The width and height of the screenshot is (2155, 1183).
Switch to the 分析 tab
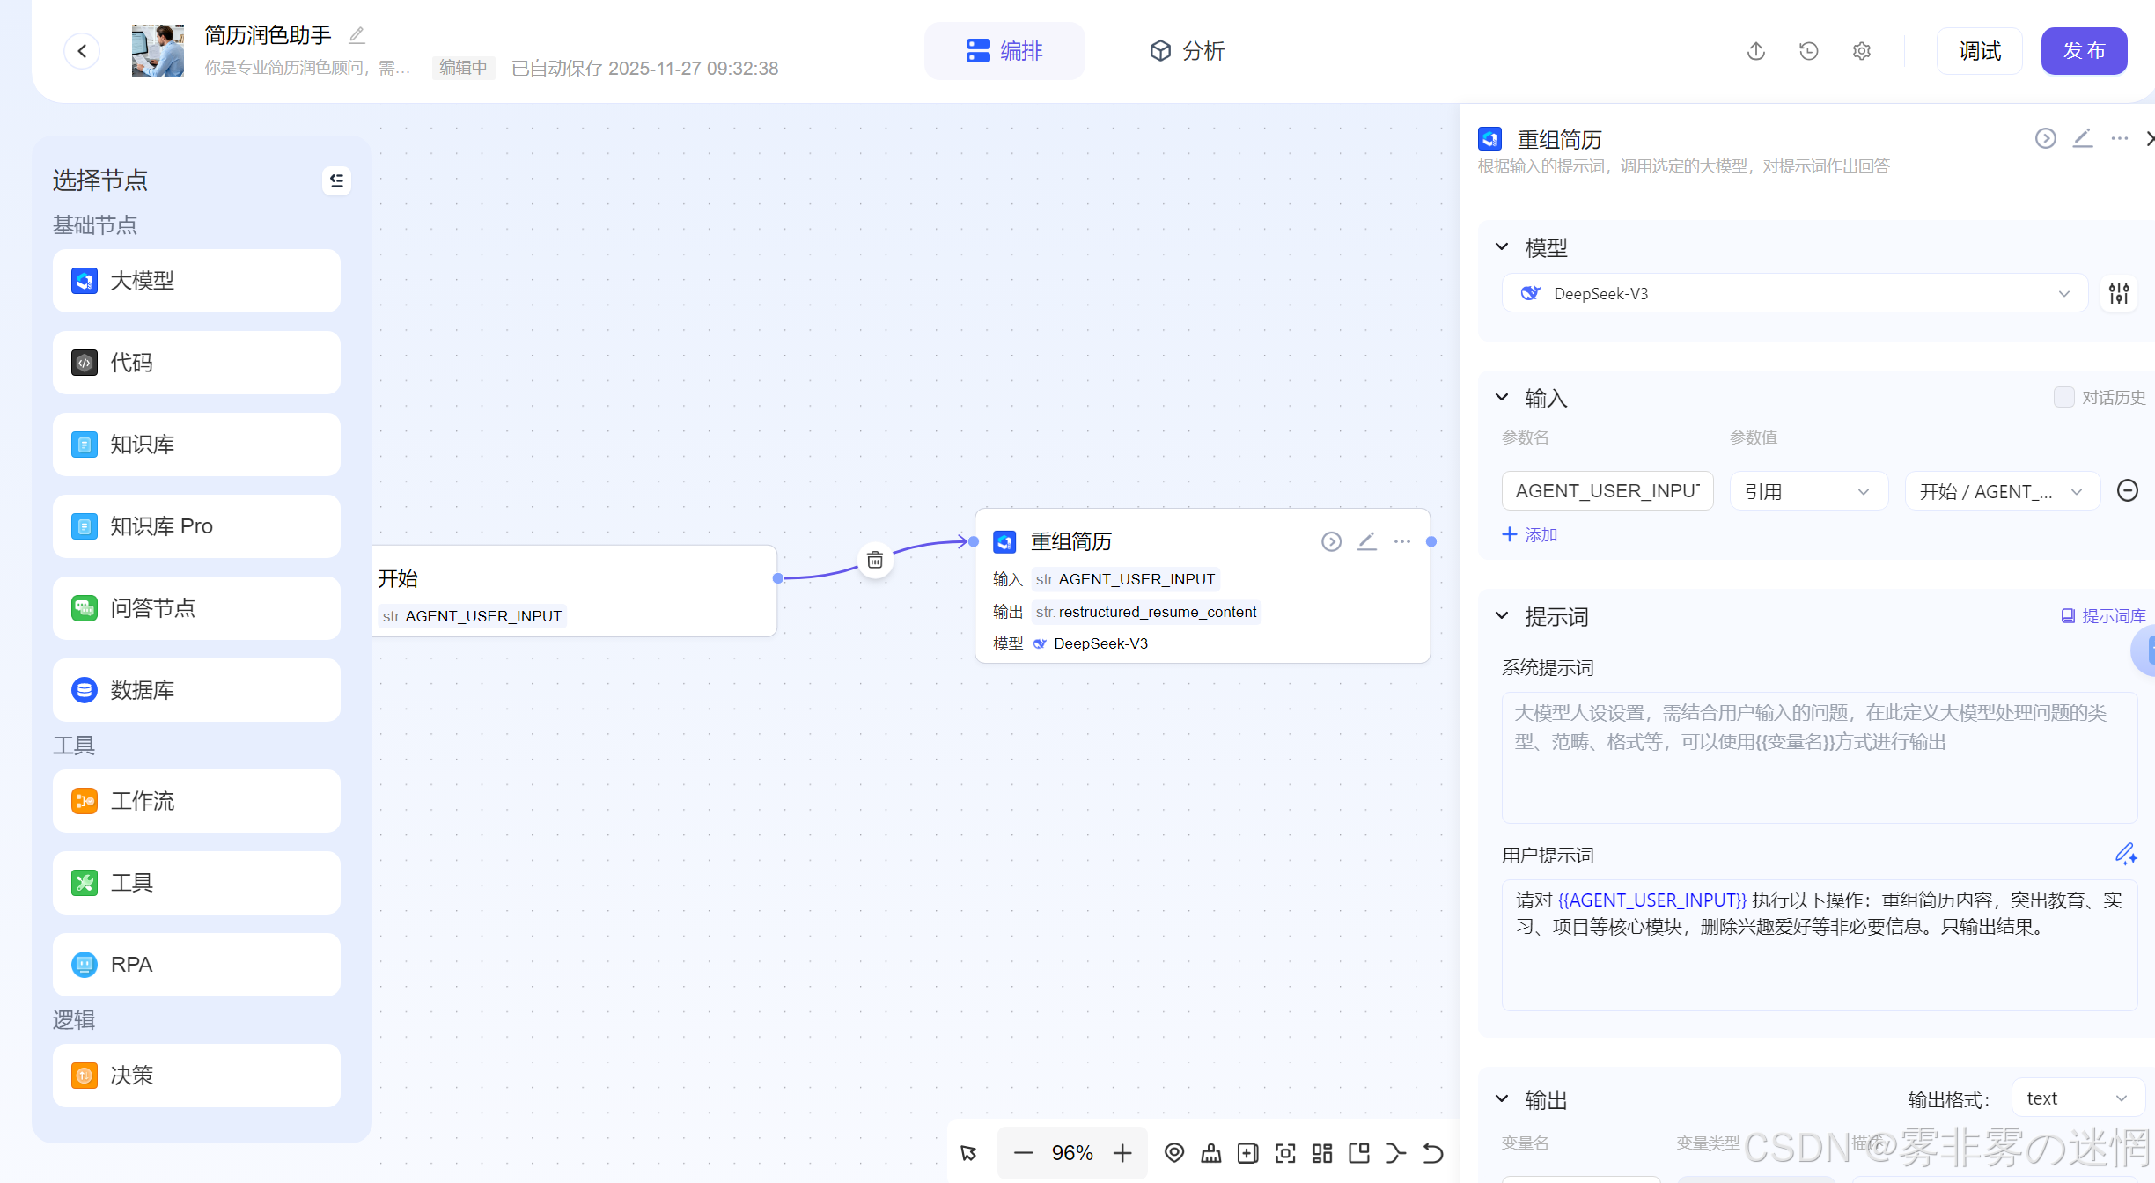tap(1187, 51)
